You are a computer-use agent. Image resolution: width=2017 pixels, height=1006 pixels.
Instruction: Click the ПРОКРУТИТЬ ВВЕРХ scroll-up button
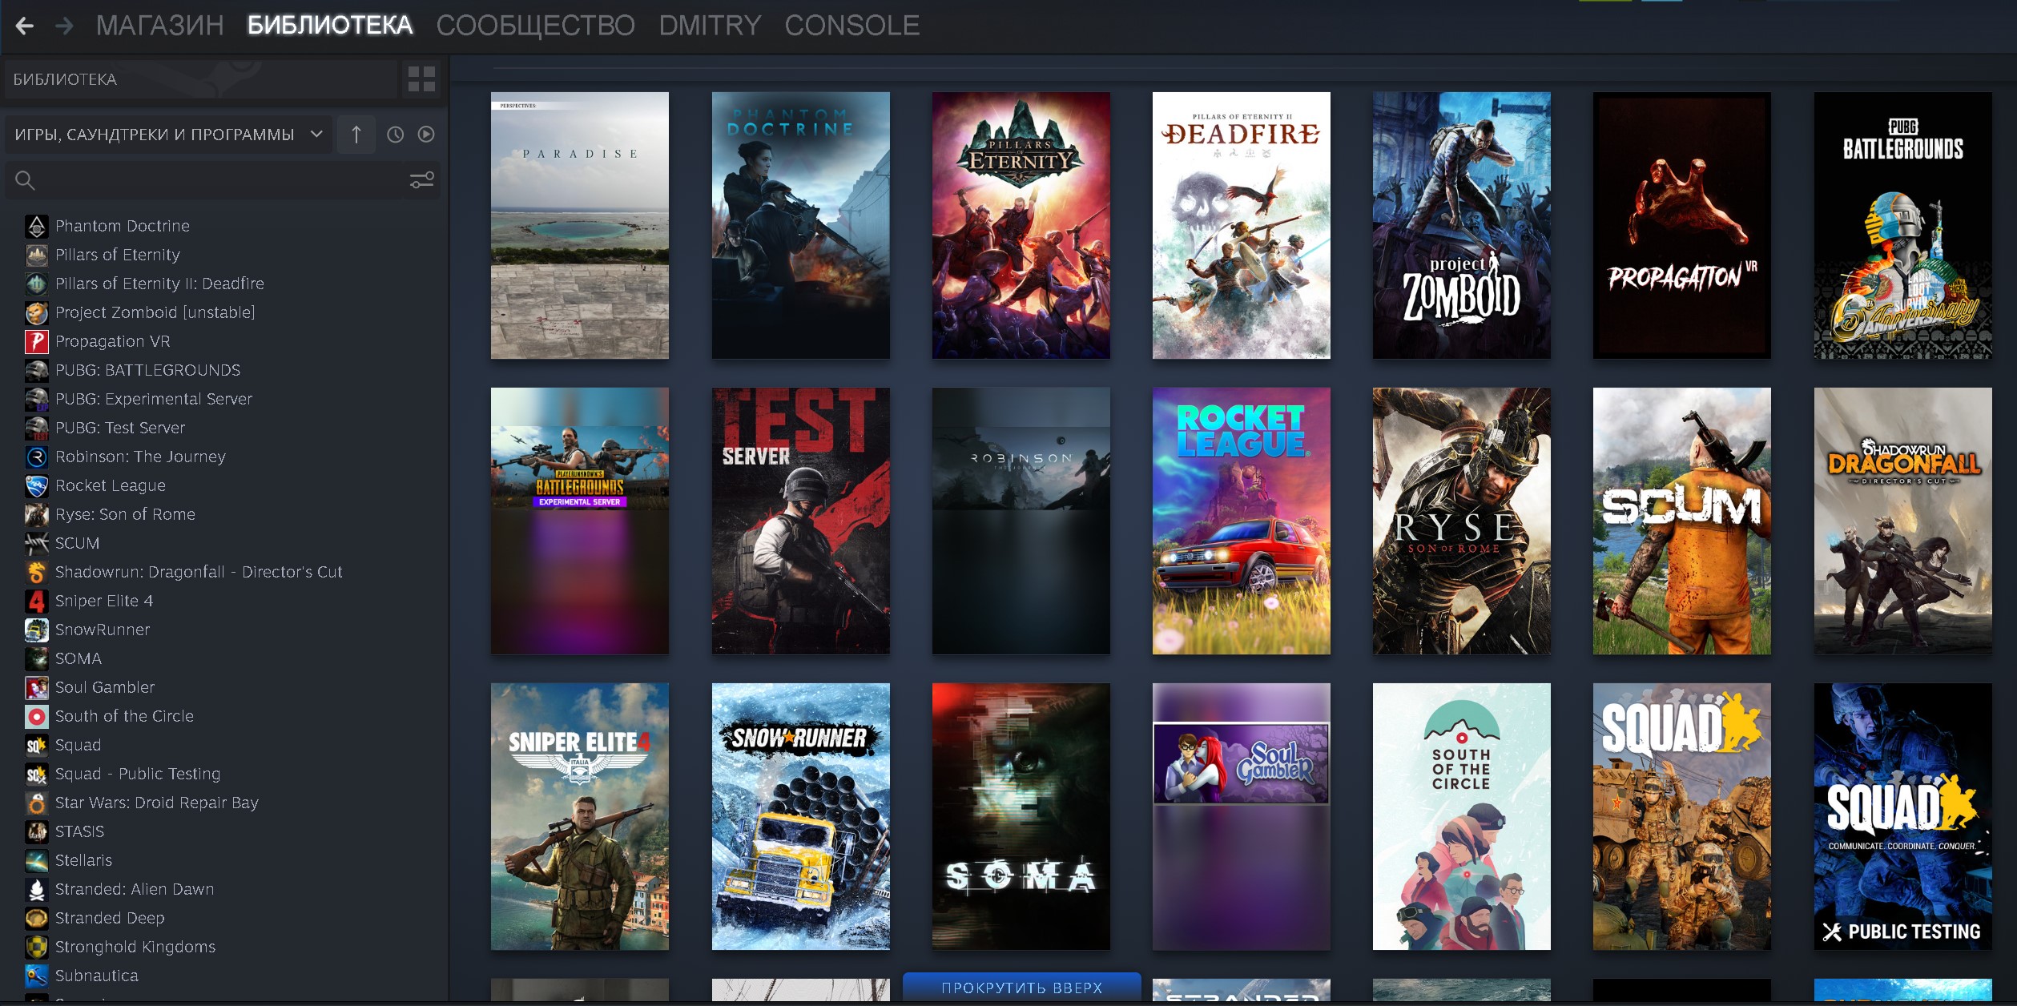1021,988
